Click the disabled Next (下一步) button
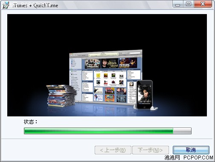The width and height of the screenshot is (215, 162). tap(151, 150)
